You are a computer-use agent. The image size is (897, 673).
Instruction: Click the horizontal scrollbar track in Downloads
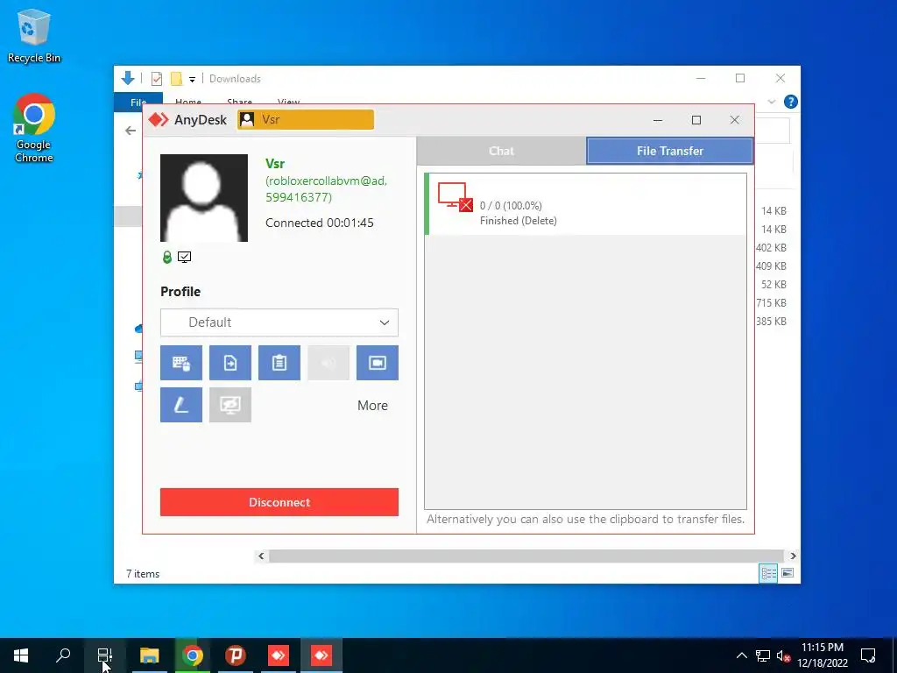[526, 556]
